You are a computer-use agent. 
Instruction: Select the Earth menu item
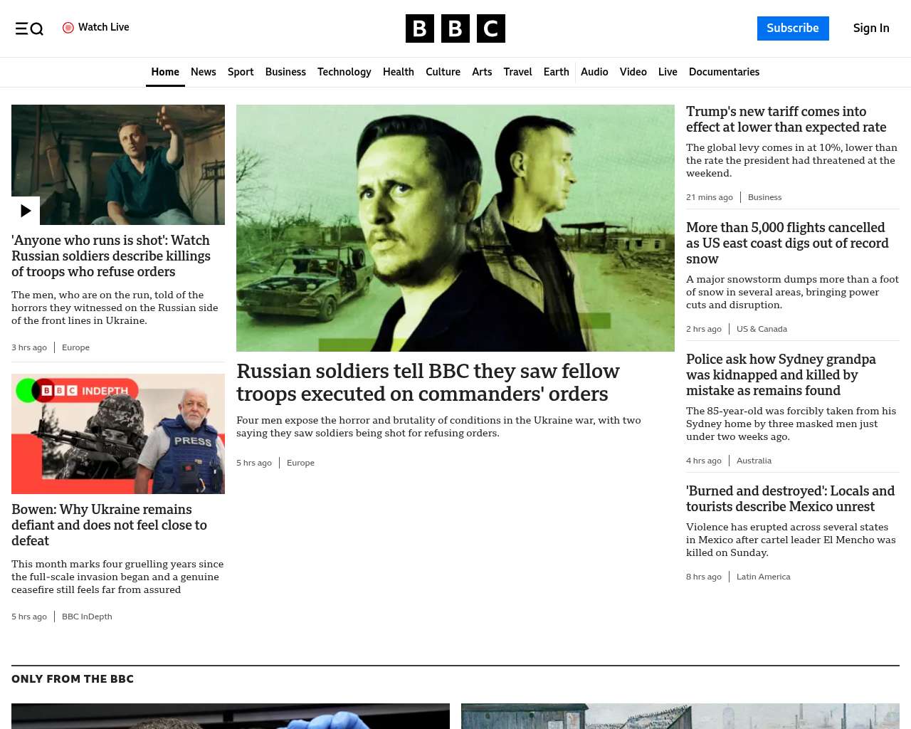tap(556, 72)
